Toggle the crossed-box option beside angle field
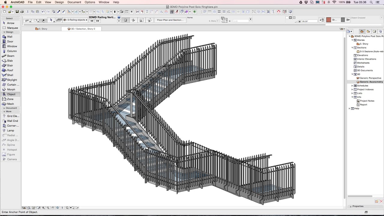The image size is (384, 216). click(x=290, y=18)
